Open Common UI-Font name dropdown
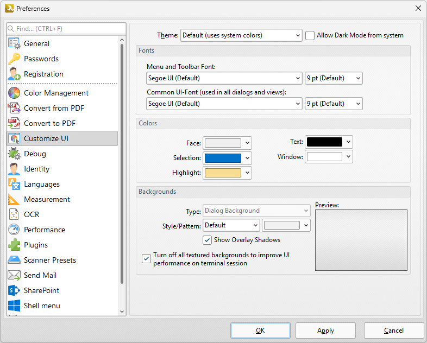 [224, 104]
